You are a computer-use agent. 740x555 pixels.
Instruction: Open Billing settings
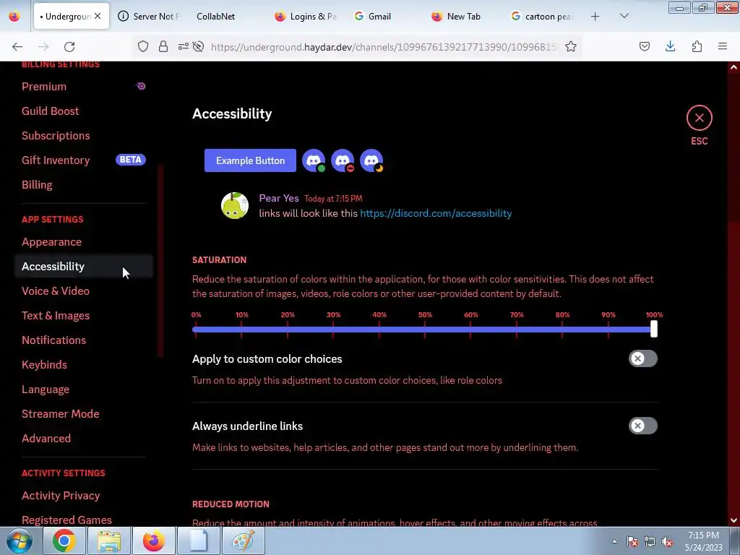84,184
